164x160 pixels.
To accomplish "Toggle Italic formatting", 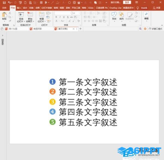I will click(60, 17).
